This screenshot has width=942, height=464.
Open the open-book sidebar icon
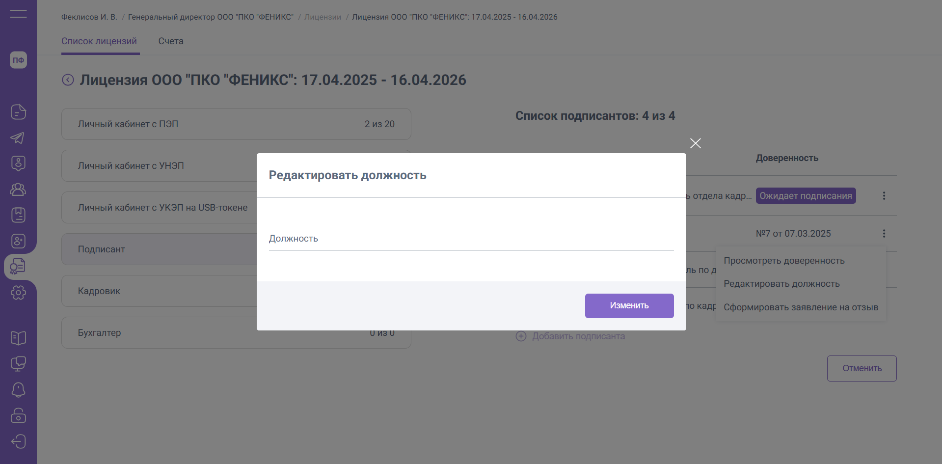click(x=18, y=338)
